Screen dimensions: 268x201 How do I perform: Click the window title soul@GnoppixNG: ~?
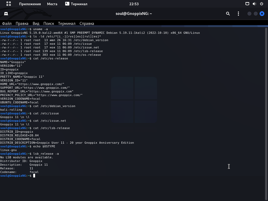click(x=134, y=14)
